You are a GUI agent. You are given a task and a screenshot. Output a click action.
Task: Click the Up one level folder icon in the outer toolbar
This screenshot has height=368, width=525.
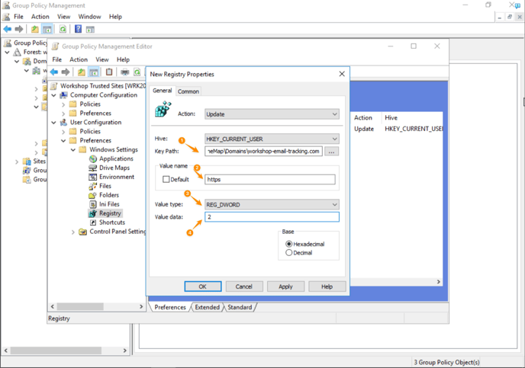[35, 29]
